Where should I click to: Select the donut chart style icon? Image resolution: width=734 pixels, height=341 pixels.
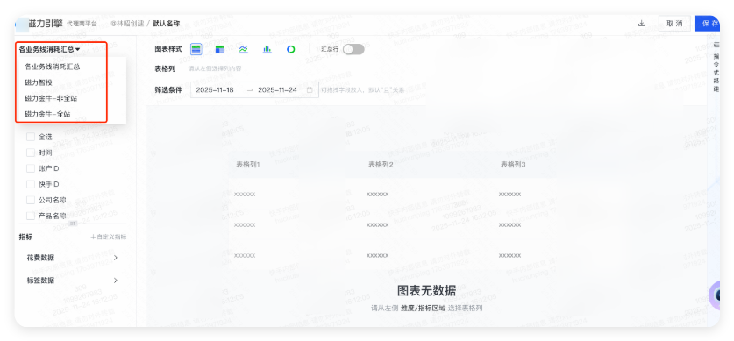pyautogui.click(x=290, y=49)
